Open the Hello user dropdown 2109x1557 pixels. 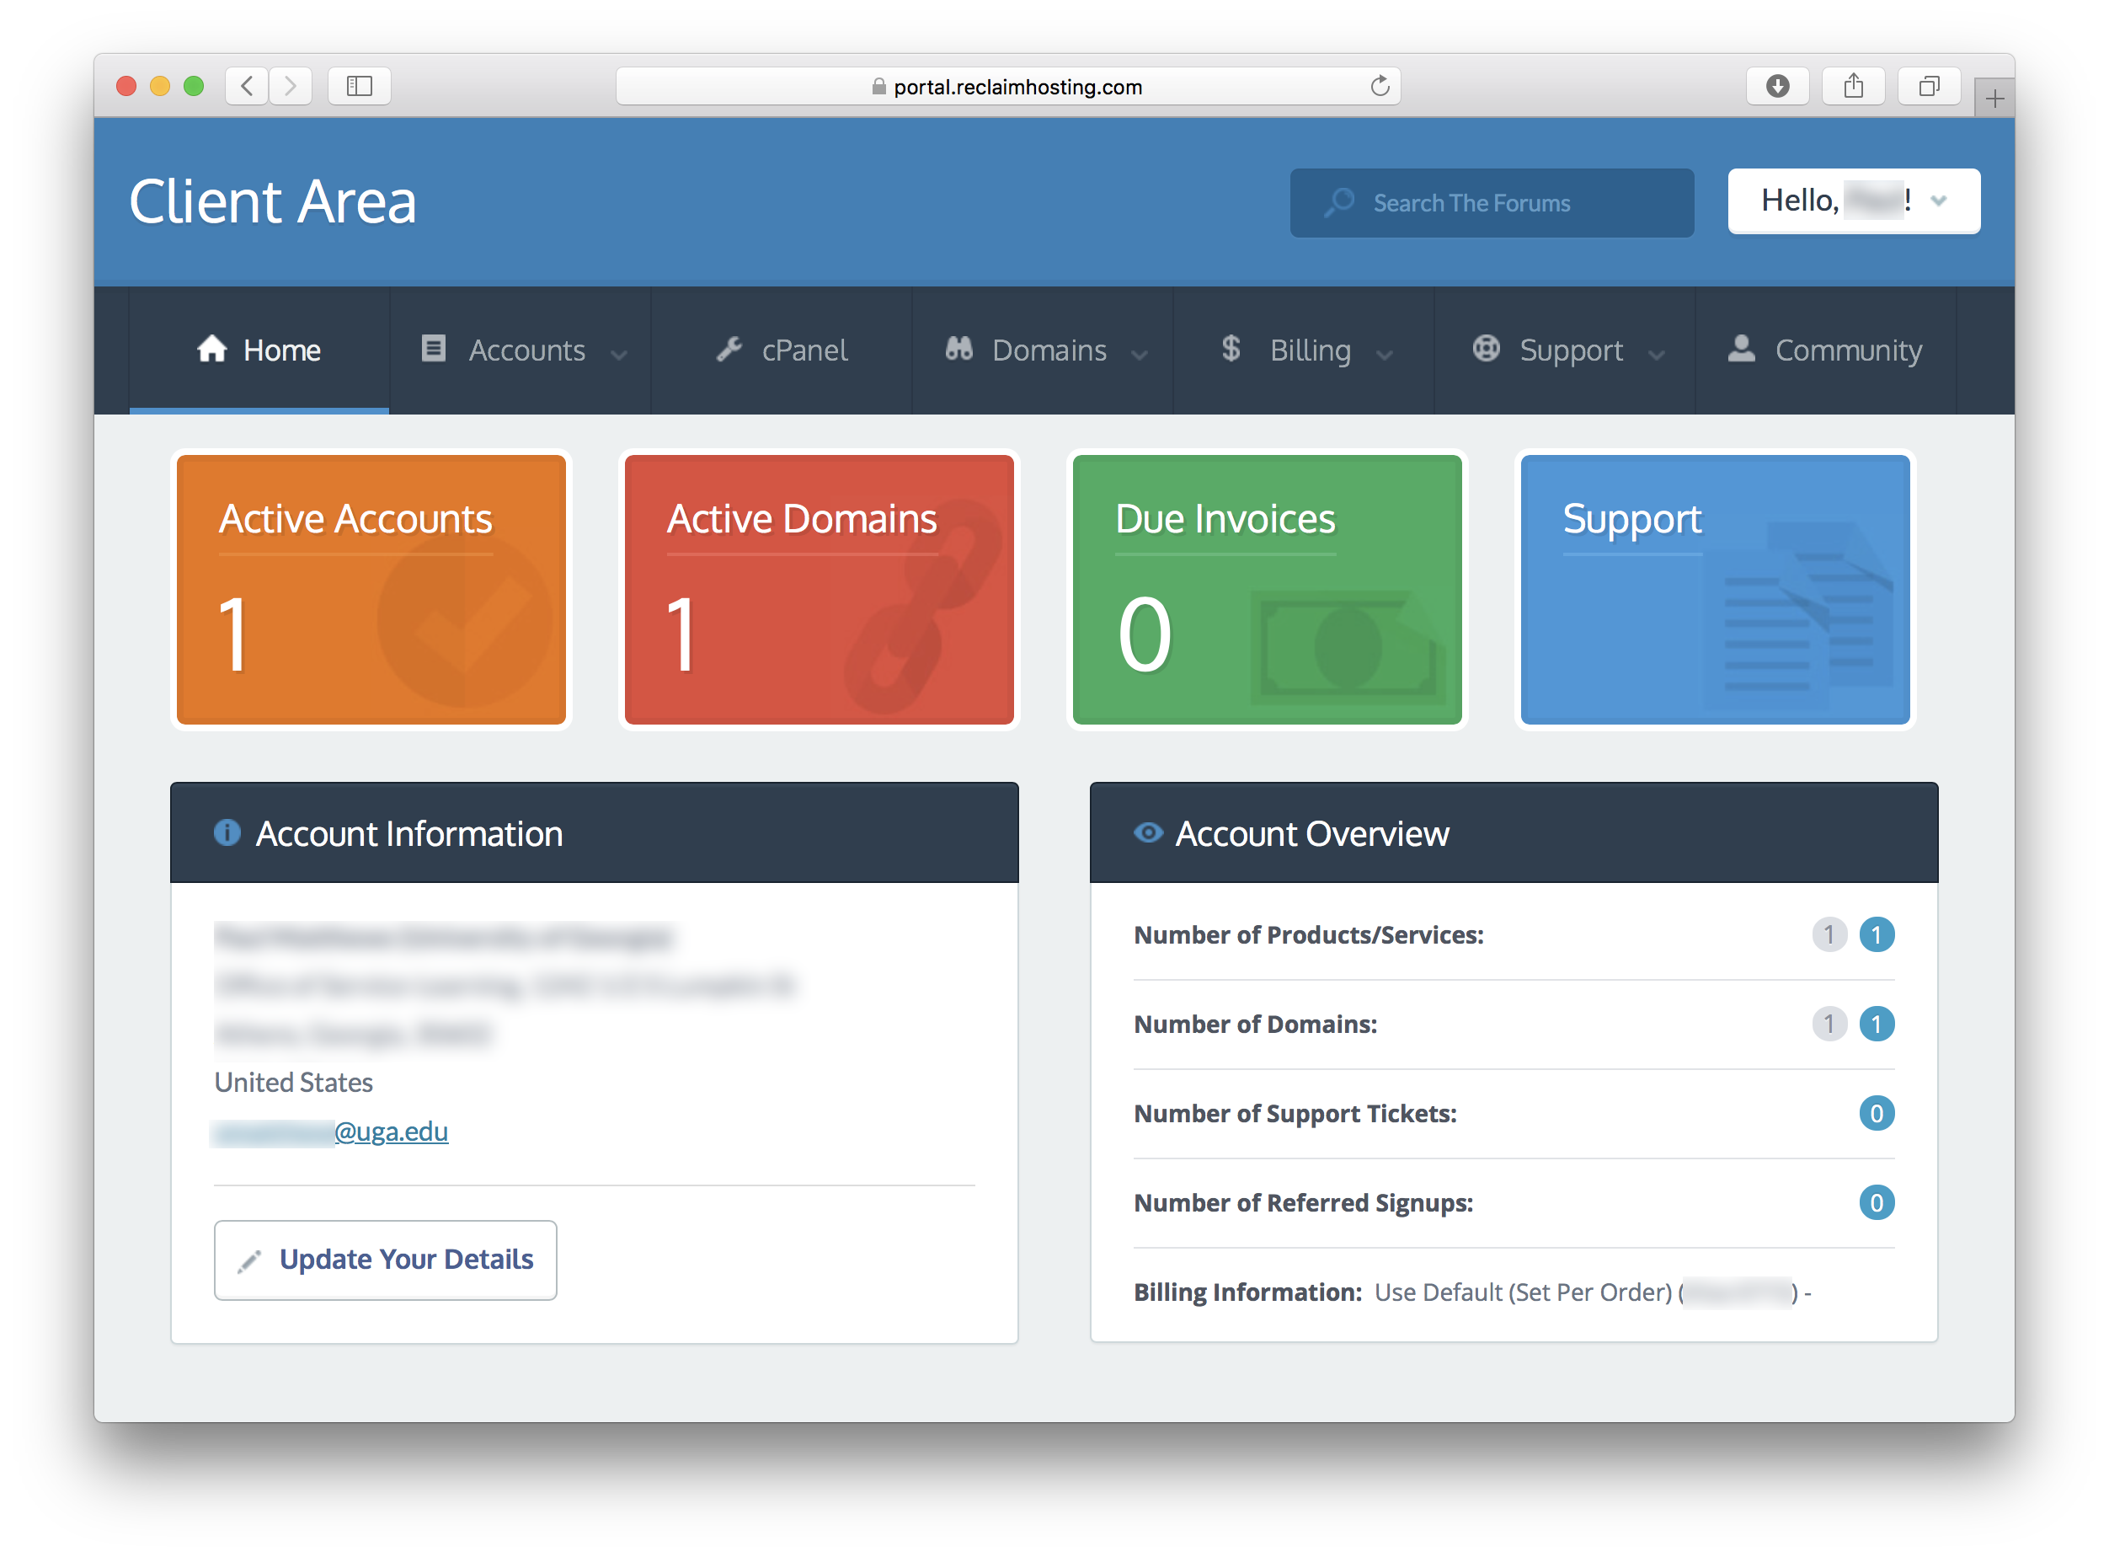1853,201
